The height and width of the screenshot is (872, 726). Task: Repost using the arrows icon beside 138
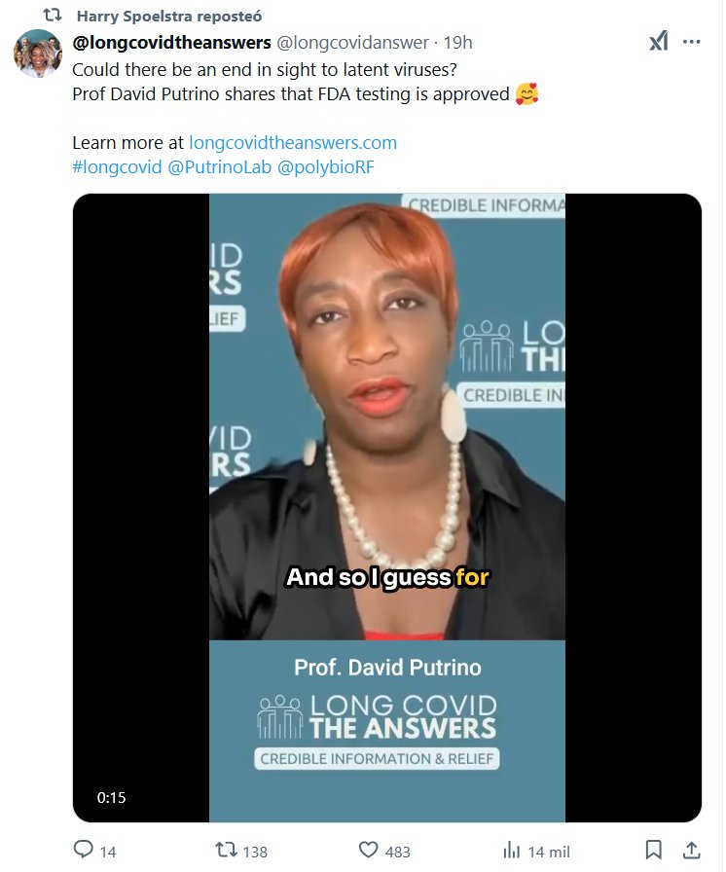pyautogui.click(x=226, y=850)
